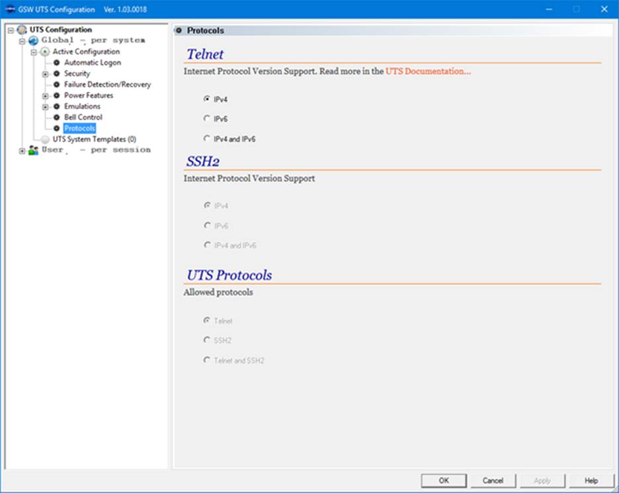Click the Help button
This screenshot has width=619, height=493.
[591, 480]
